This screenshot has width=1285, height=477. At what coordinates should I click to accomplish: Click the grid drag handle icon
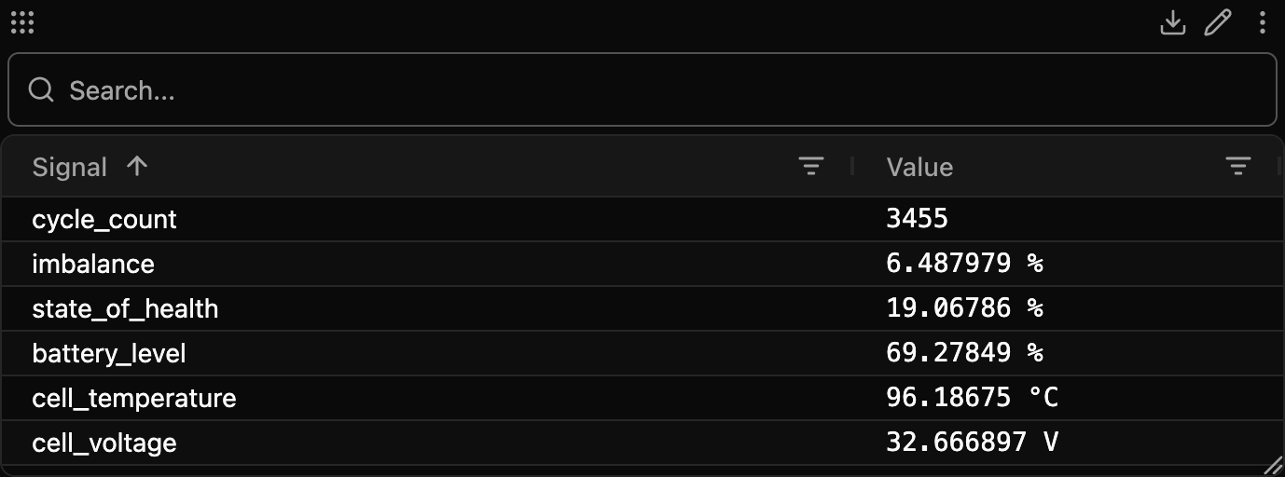21,22
